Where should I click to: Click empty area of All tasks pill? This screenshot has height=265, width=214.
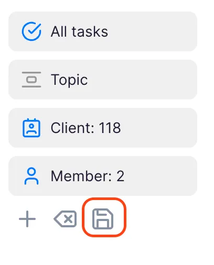[152, 31]
